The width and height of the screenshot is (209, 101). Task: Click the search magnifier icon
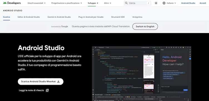click(126, 3)
